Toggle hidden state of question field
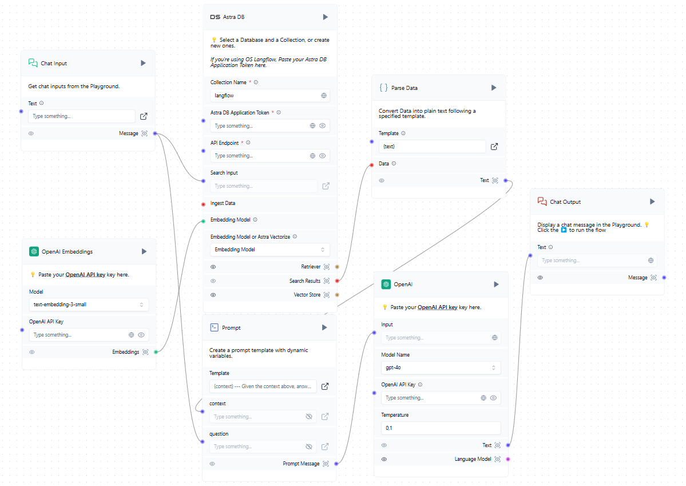686x486 pixels. (x=309, y=447)
